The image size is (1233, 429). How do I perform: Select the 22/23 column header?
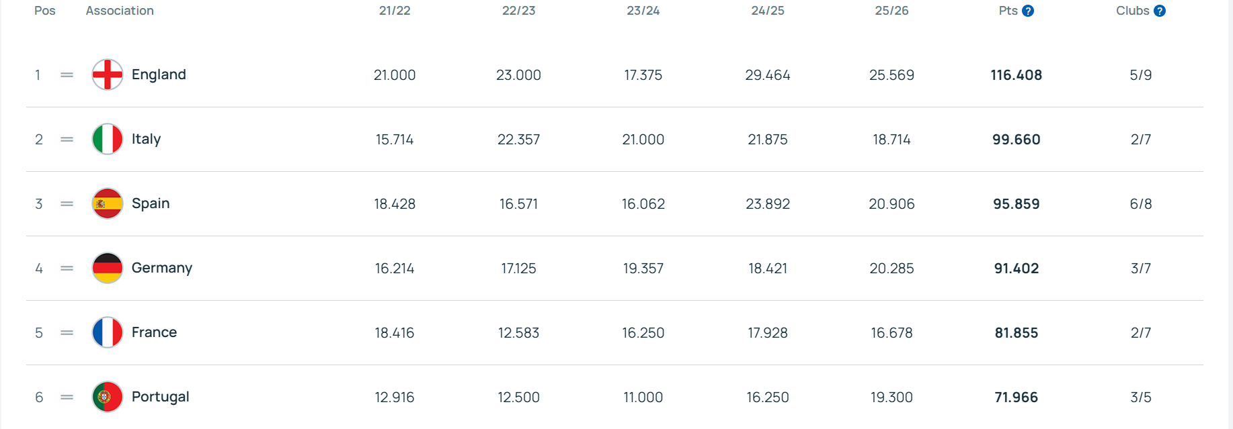tap(519, 11)
